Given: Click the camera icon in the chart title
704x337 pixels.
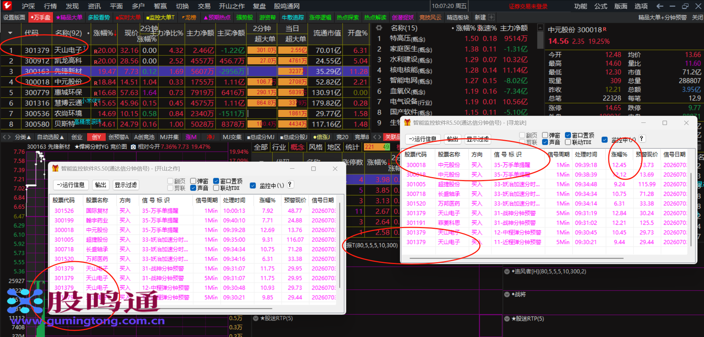Looking at the screenshot, I should pos(133,147).
